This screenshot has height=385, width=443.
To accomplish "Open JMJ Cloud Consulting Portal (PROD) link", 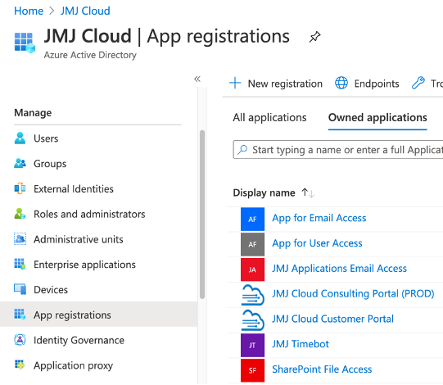I will point(353,293).
